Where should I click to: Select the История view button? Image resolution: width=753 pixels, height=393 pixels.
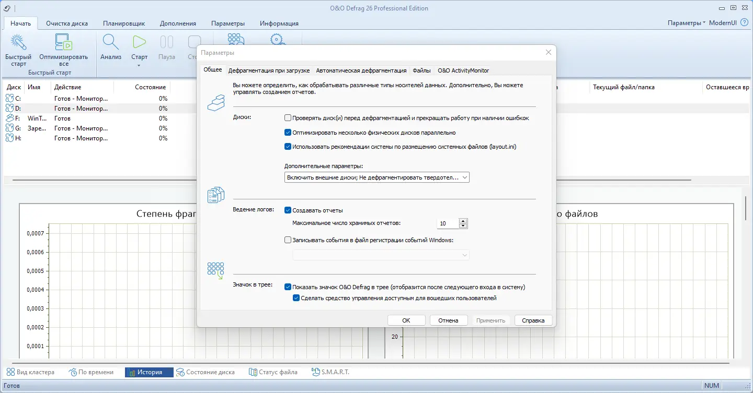click(x=149, y=372)
